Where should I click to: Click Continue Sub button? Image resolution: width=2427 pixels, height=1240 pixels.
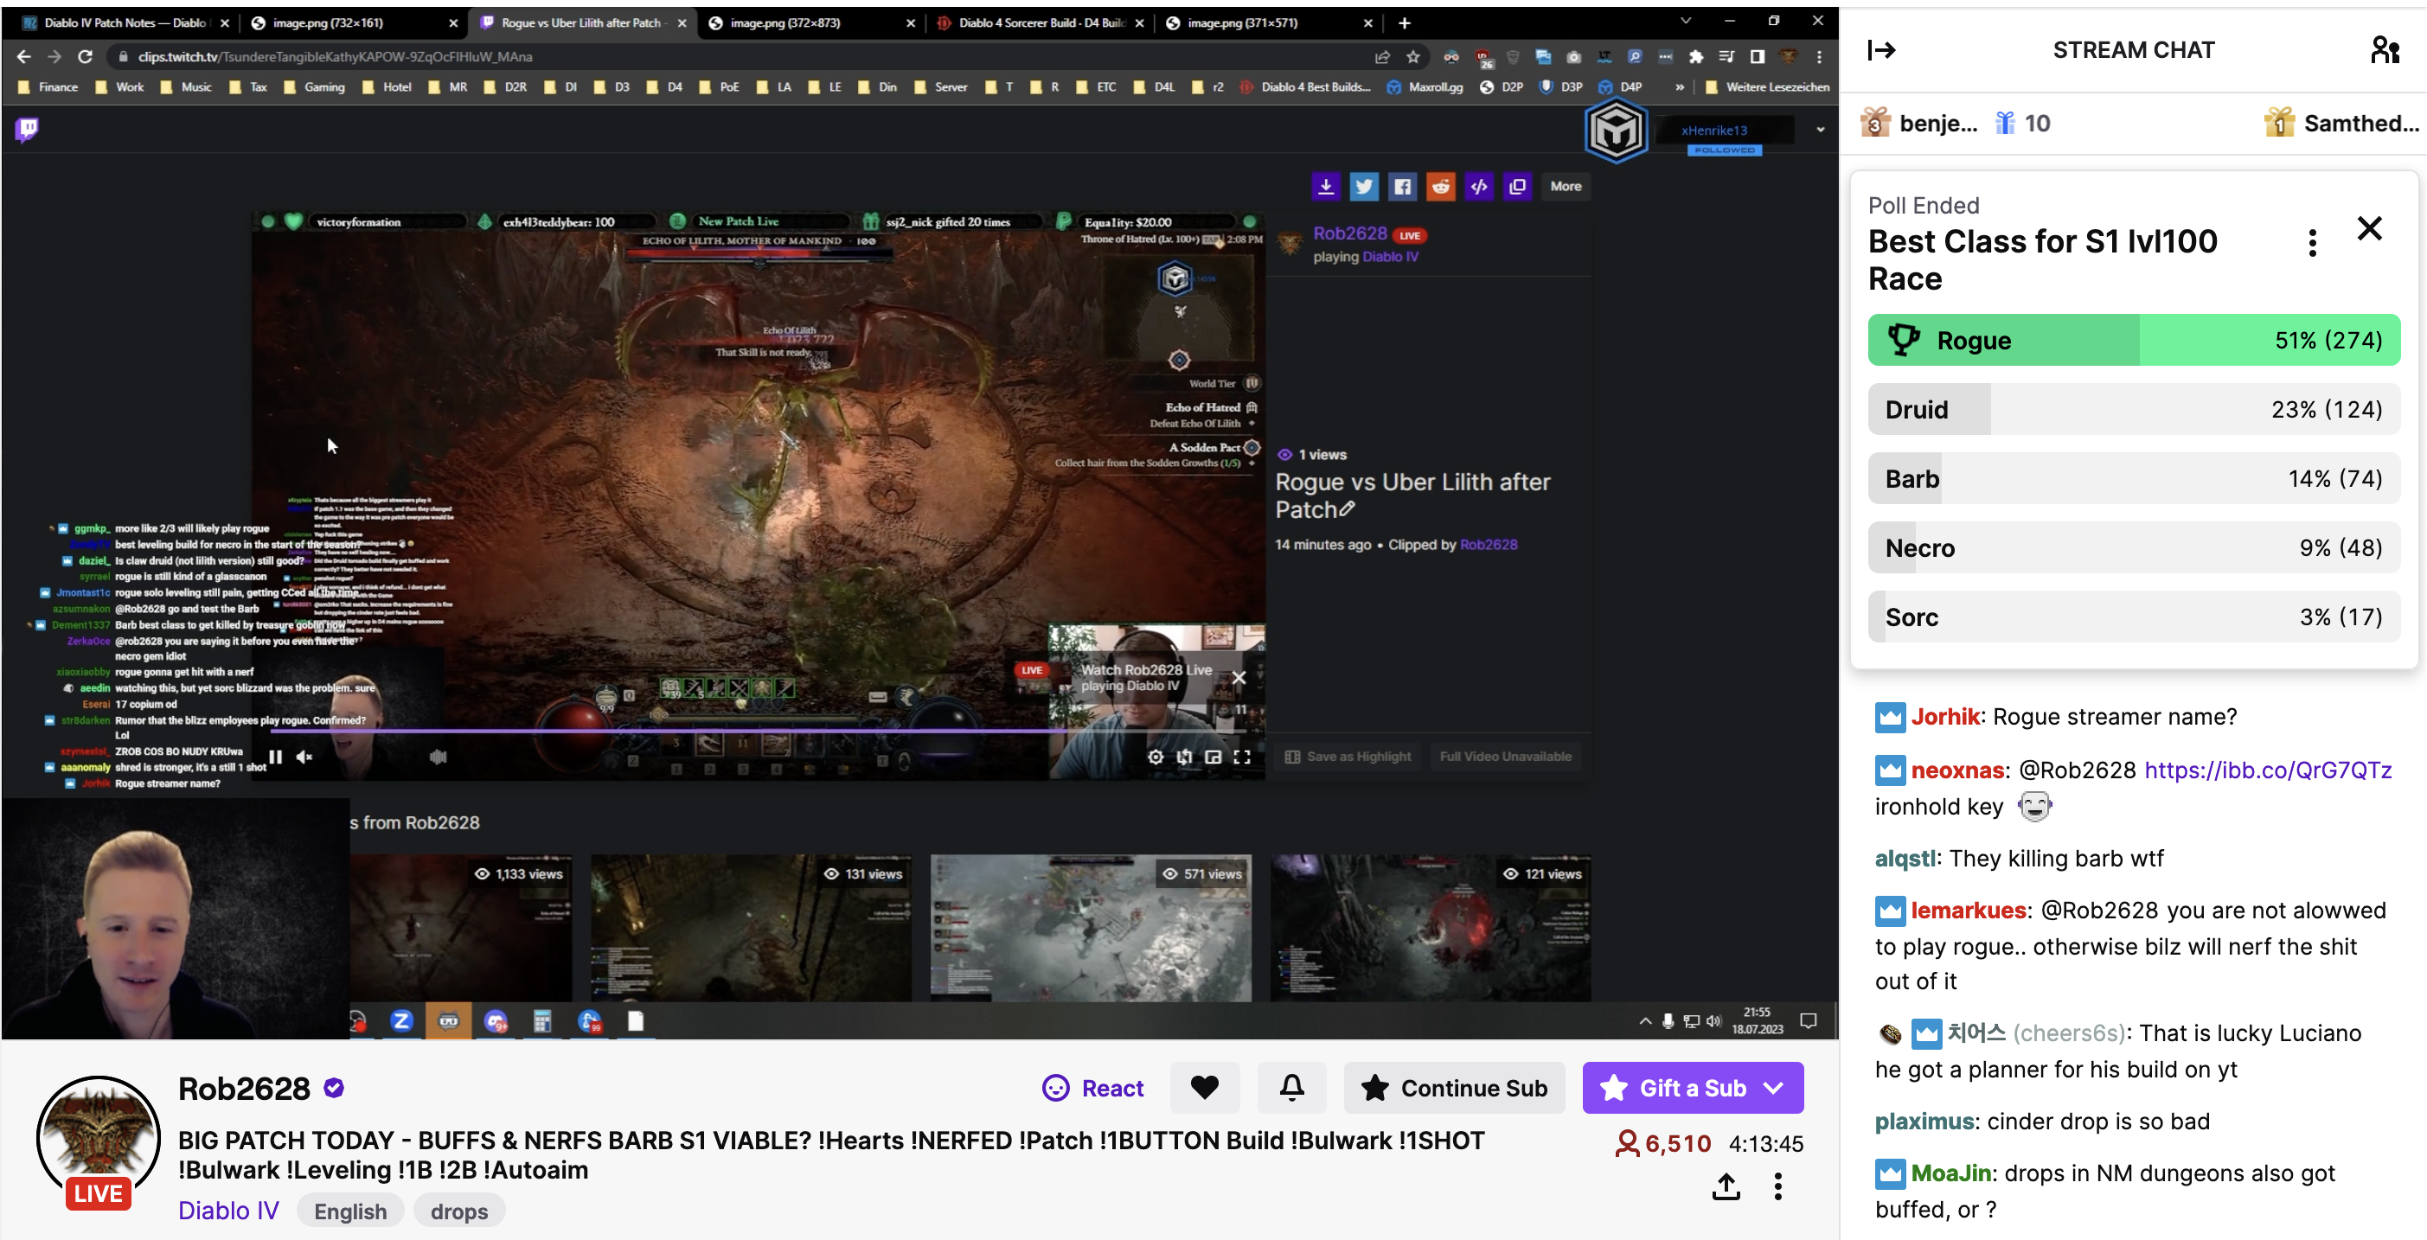pyautogui.click(x=1454, y=1087)
